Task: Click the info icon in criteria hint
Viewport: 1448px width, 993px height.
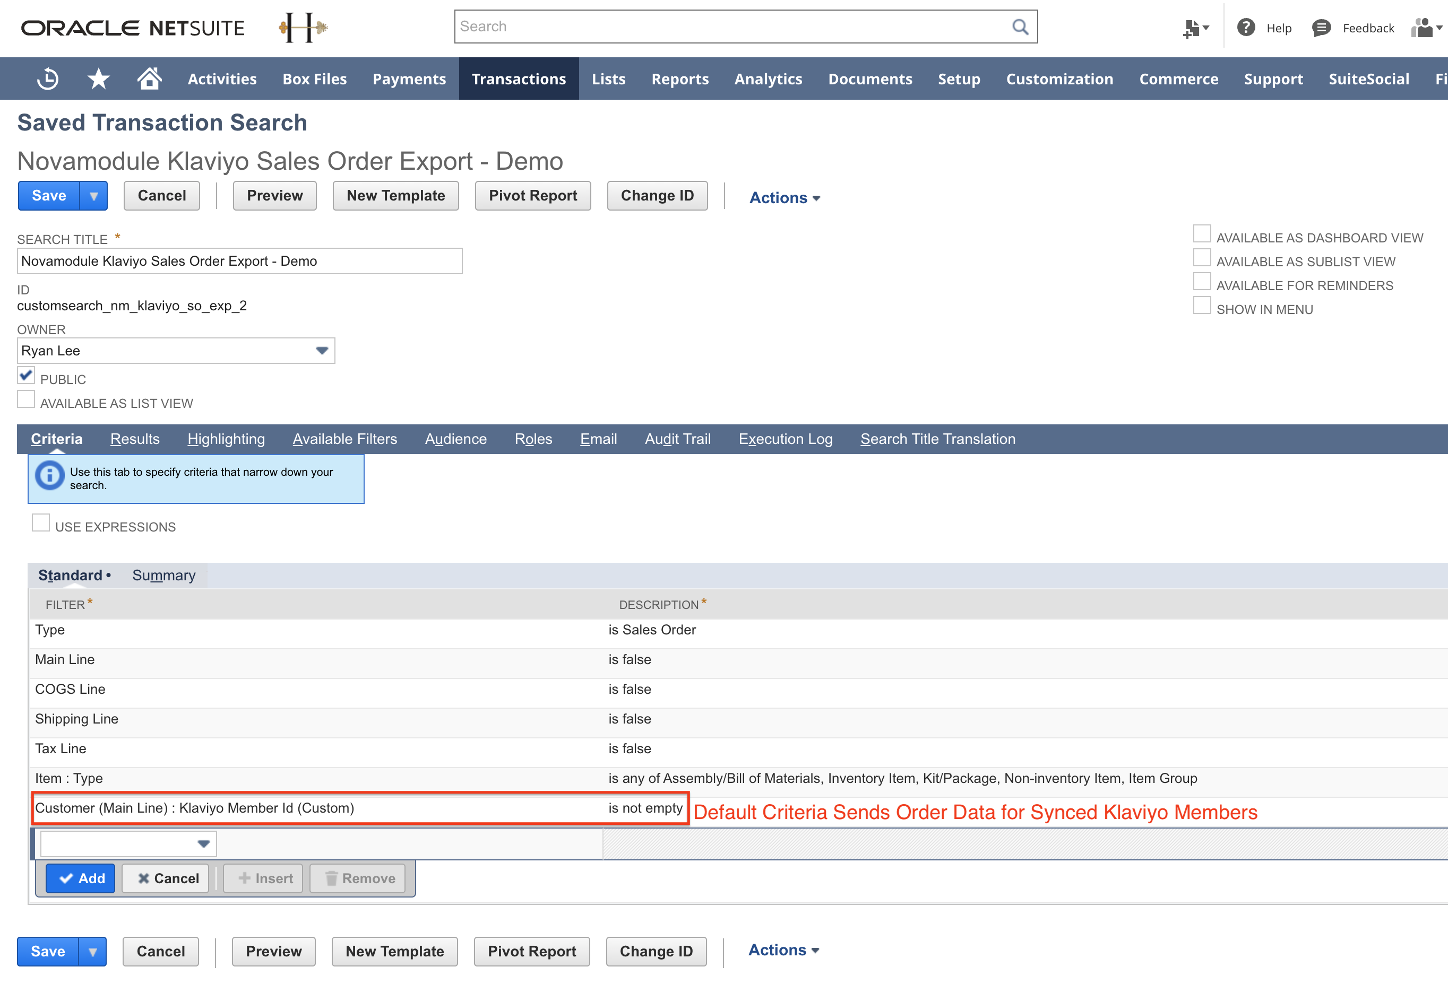Action: tap(49, 476)
